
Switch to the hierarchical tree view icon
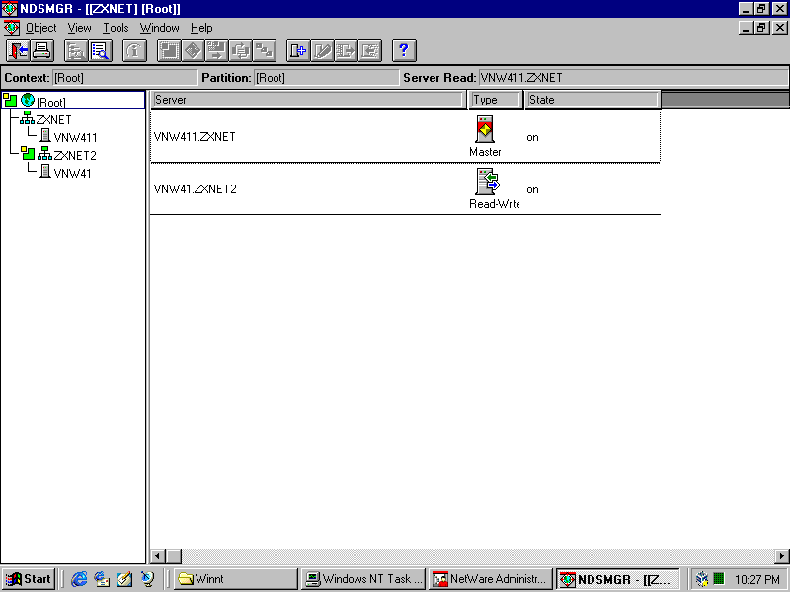[x=76, y=51]
